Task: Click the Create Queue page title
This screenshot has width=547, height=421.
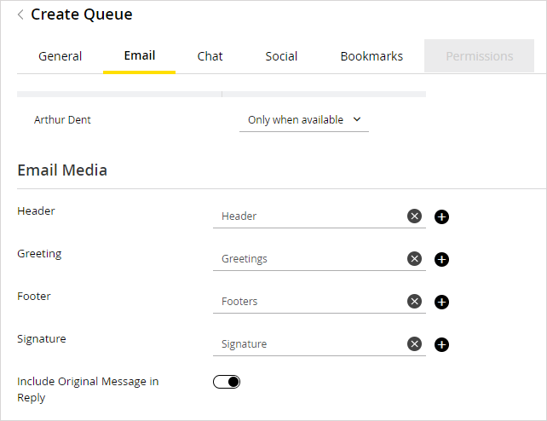Action: coord(82,14)
